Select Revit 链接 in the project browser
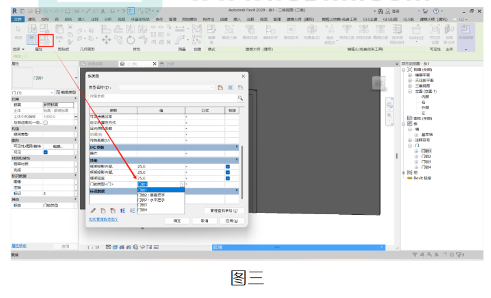Image resolution: width=491 pixels, height=298 pixels. (422, 178)
